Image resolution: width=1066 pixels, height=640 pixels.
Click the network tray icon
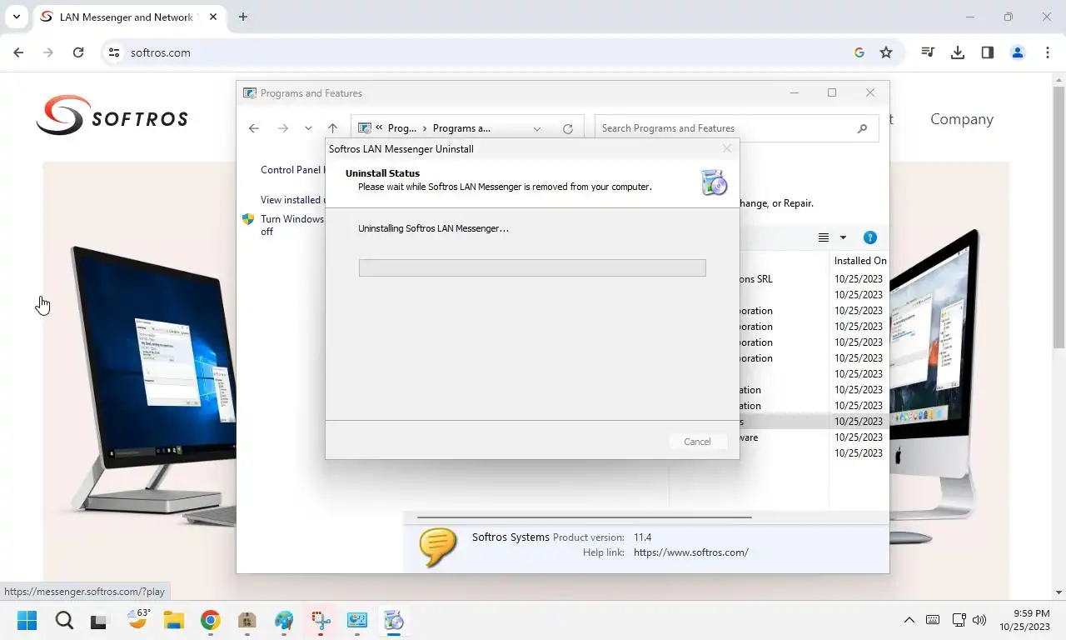[x=959, y=620]
